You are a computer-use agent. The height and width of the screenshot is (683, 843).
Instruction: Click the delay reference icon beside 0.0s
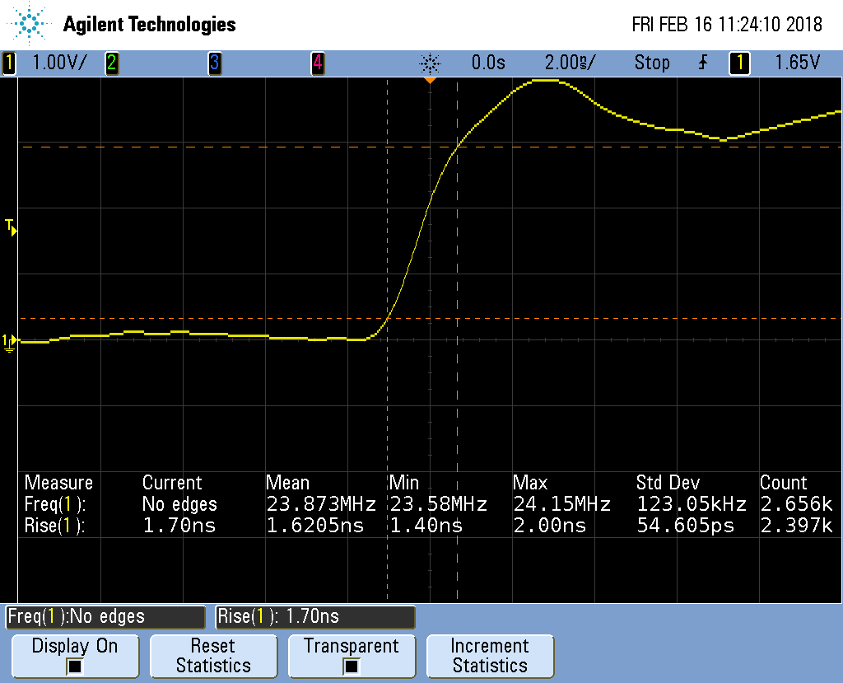[430, 63]
